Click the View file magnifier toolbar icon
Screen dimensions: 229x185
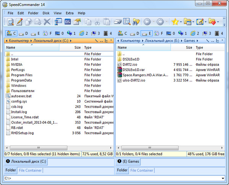pos(10,22)
